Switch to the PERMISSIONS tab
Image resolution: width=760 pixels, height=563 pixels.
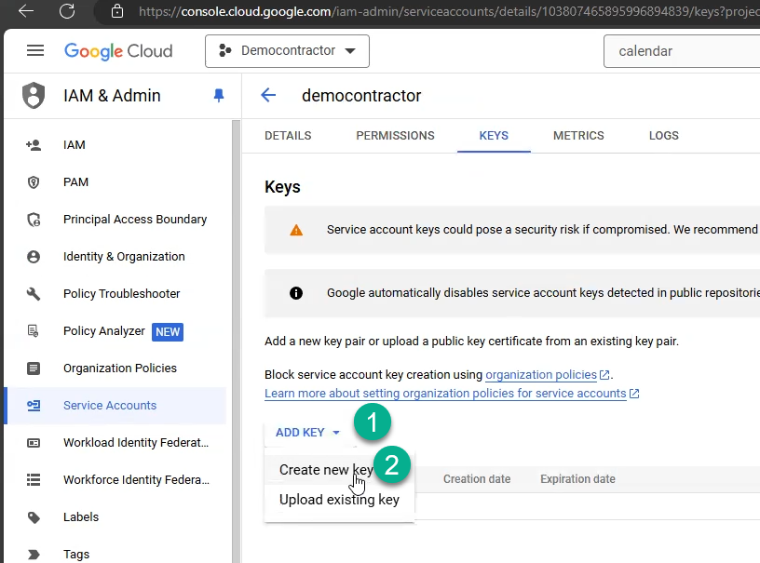tap(396, 136)
